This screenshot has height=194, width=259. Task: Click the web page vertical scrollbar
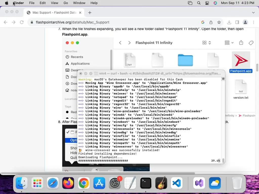pos(257,68)
